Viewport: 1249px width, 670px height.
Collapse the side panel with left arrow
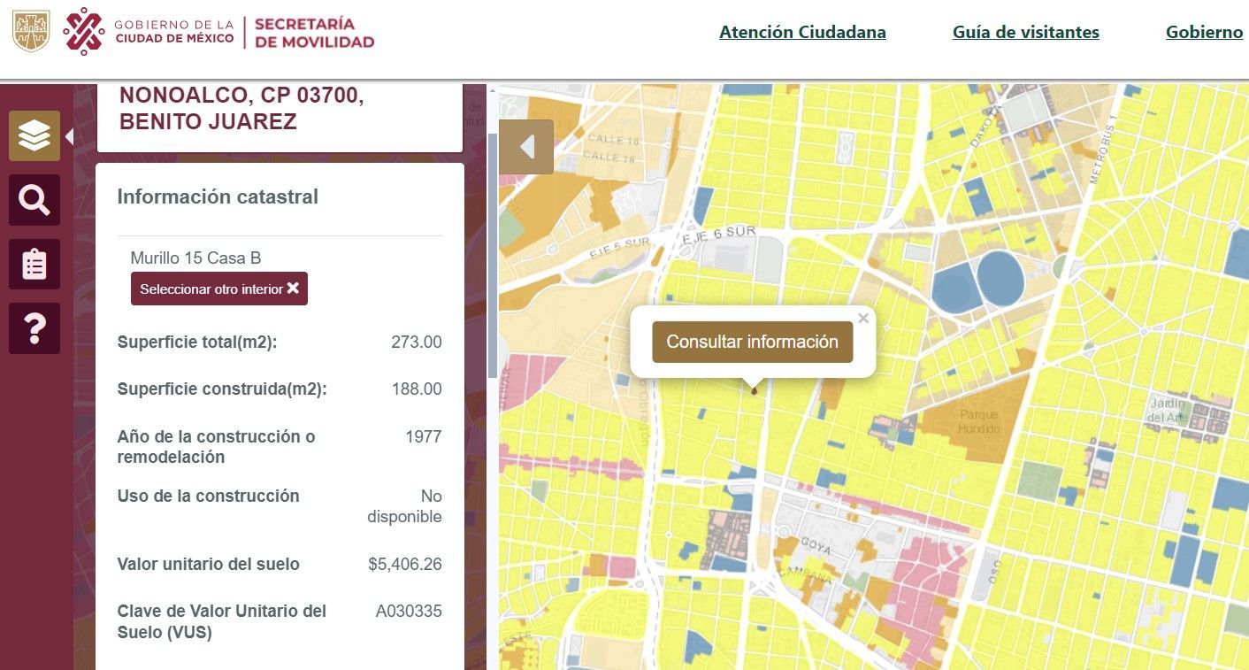tap(526, 147)
